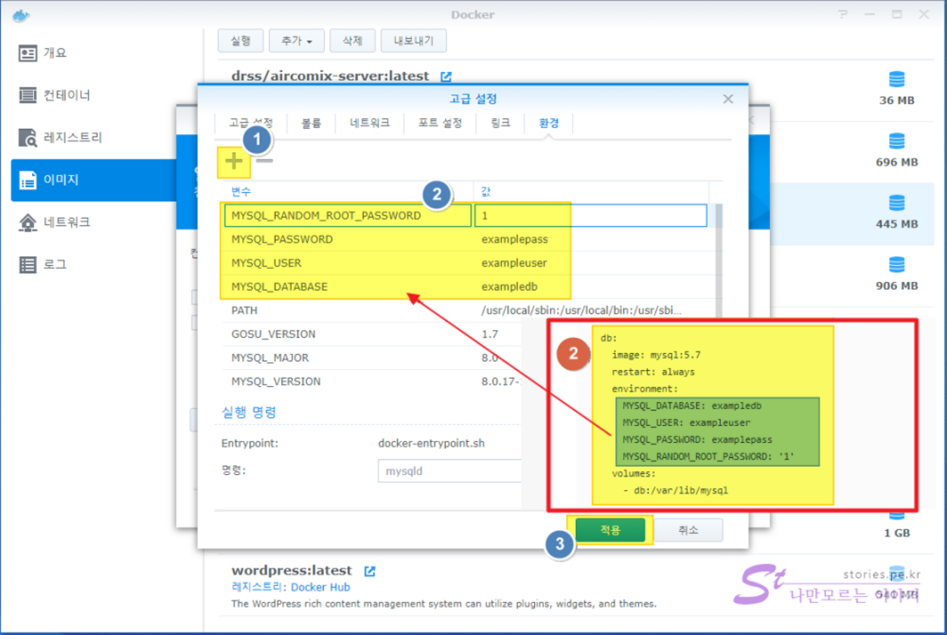The height and width of the screenshot is (635, 947).
Task: Click the plus icon to add variable
Action: [x=234, y=161]
